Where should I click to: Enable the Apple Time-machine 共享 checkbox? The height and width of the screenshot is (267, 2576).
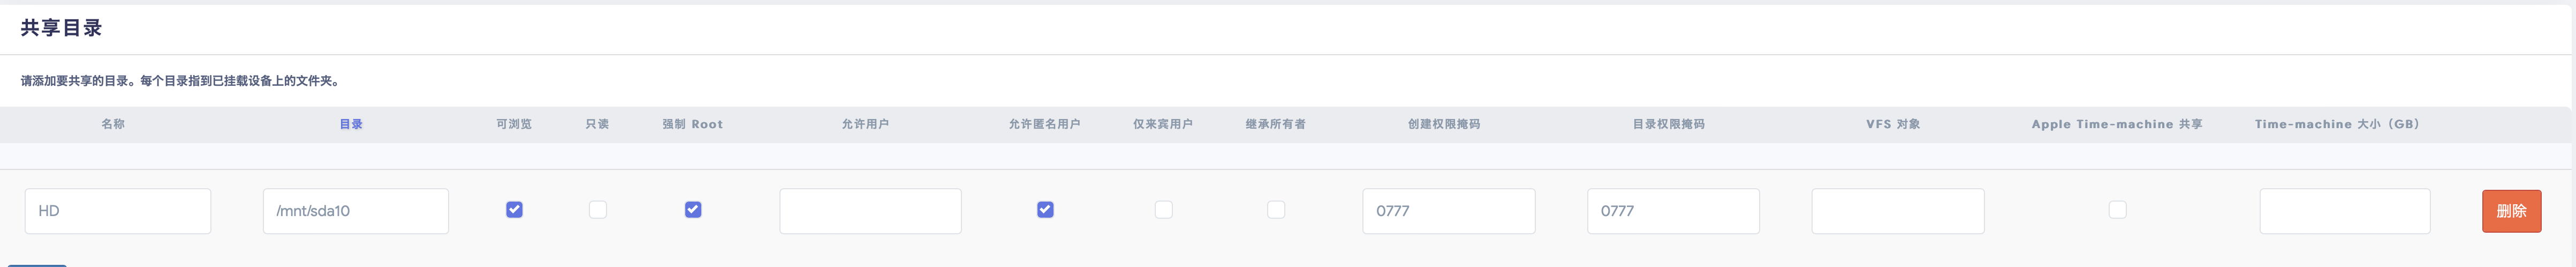(2117, 210)
